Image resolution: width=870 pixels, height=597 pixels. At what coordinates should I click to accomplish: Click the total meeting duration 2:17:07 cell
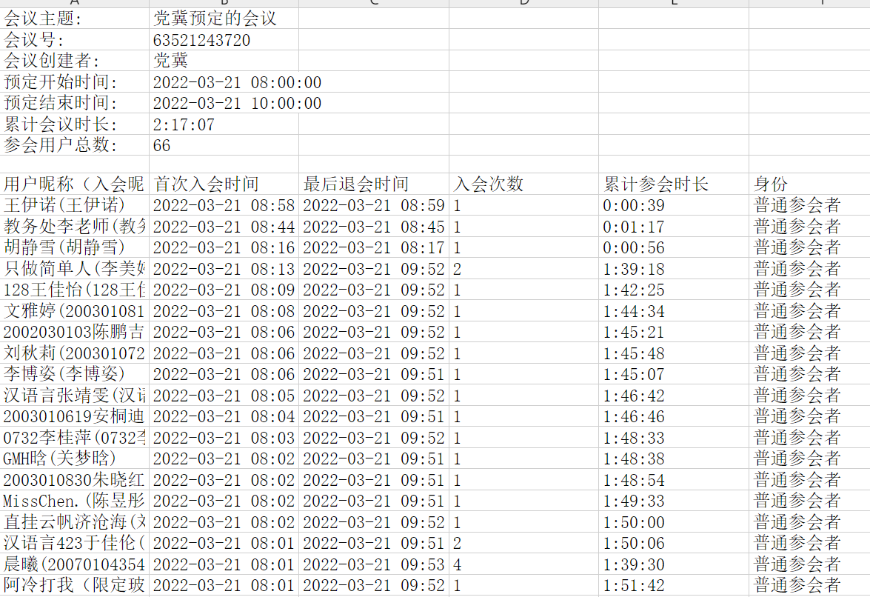click(224, 124)
